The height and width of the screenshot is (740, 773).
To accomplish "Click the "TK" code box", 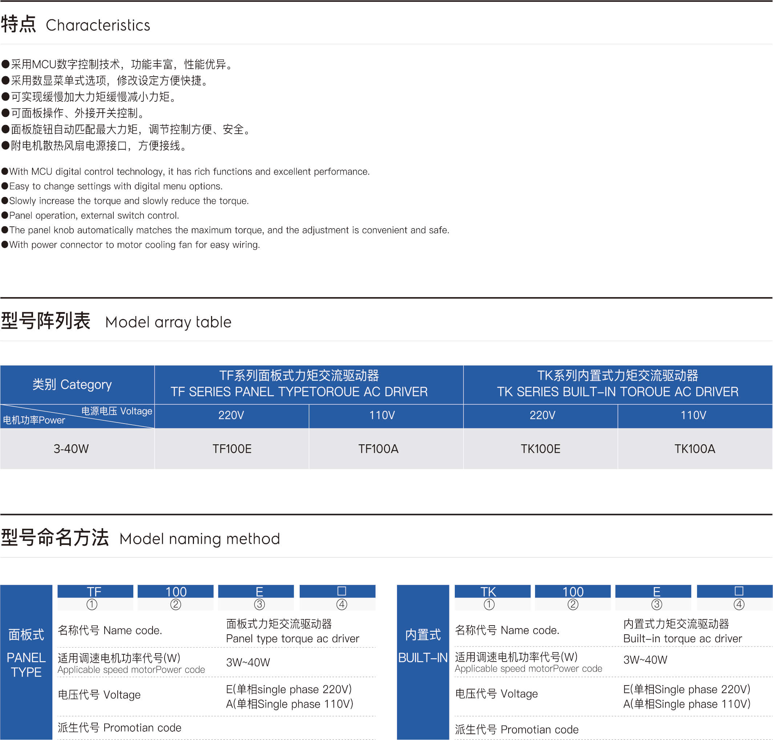I will coord(492,591).
